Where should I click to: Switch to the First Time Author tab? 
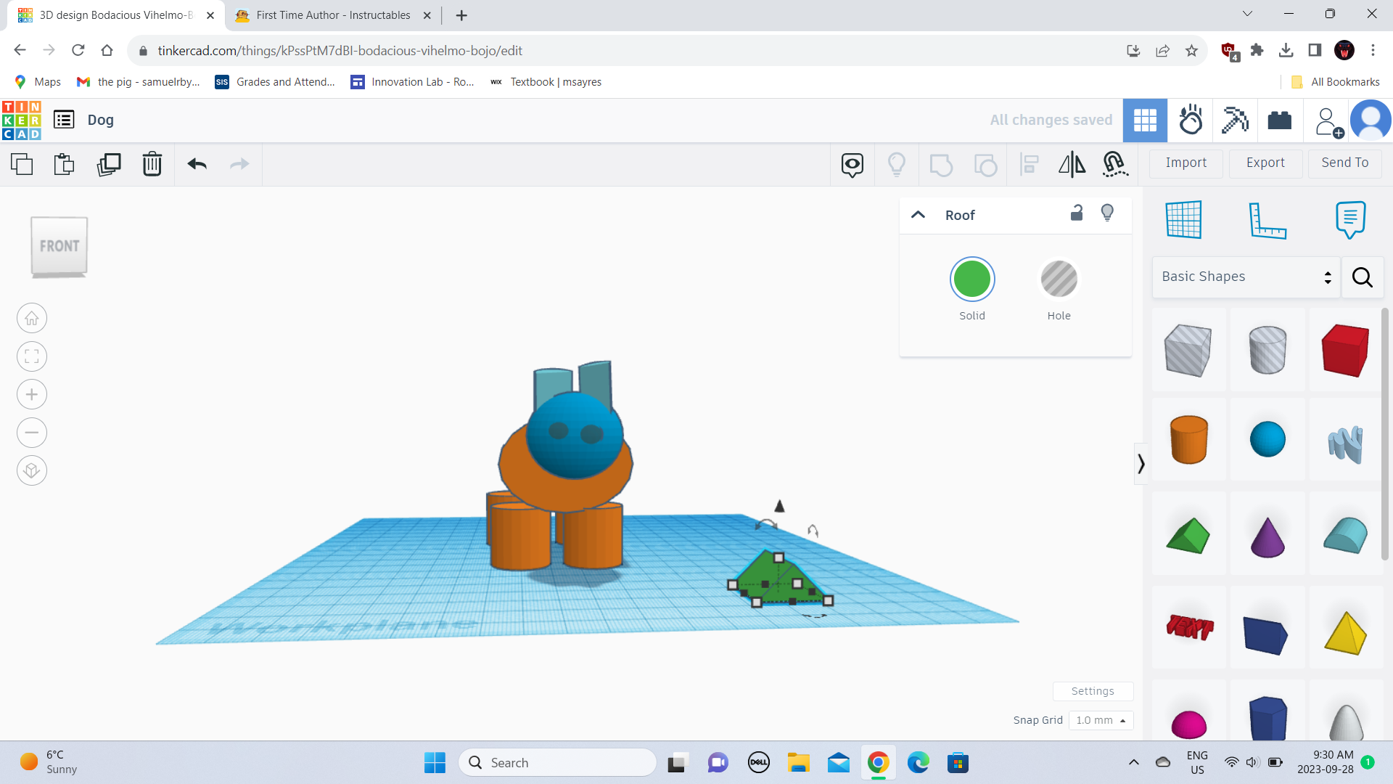[330, 15]
